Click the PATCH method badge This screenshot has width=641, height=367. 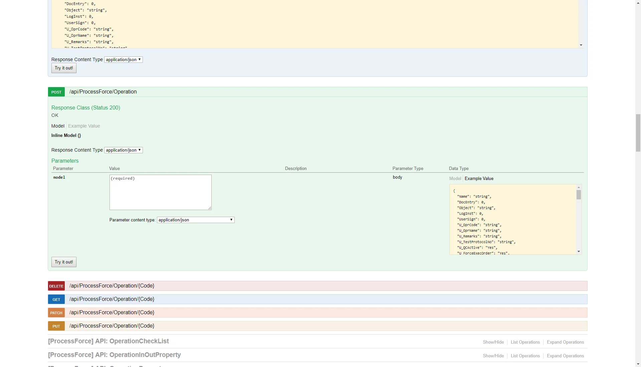[56, 313]
